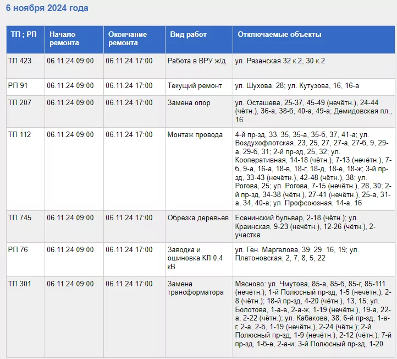Select the 'РП 91' cell
This screenshot has height=359, width=397.
26,87
